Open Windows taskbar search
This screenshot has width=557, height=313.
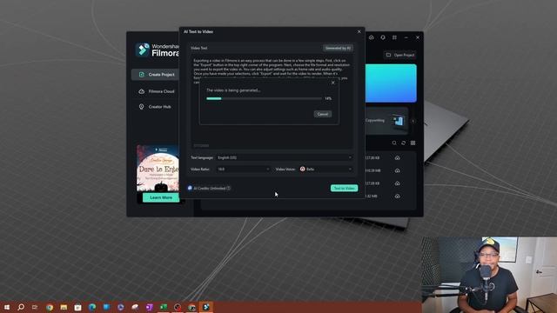[x=21, y=307]
